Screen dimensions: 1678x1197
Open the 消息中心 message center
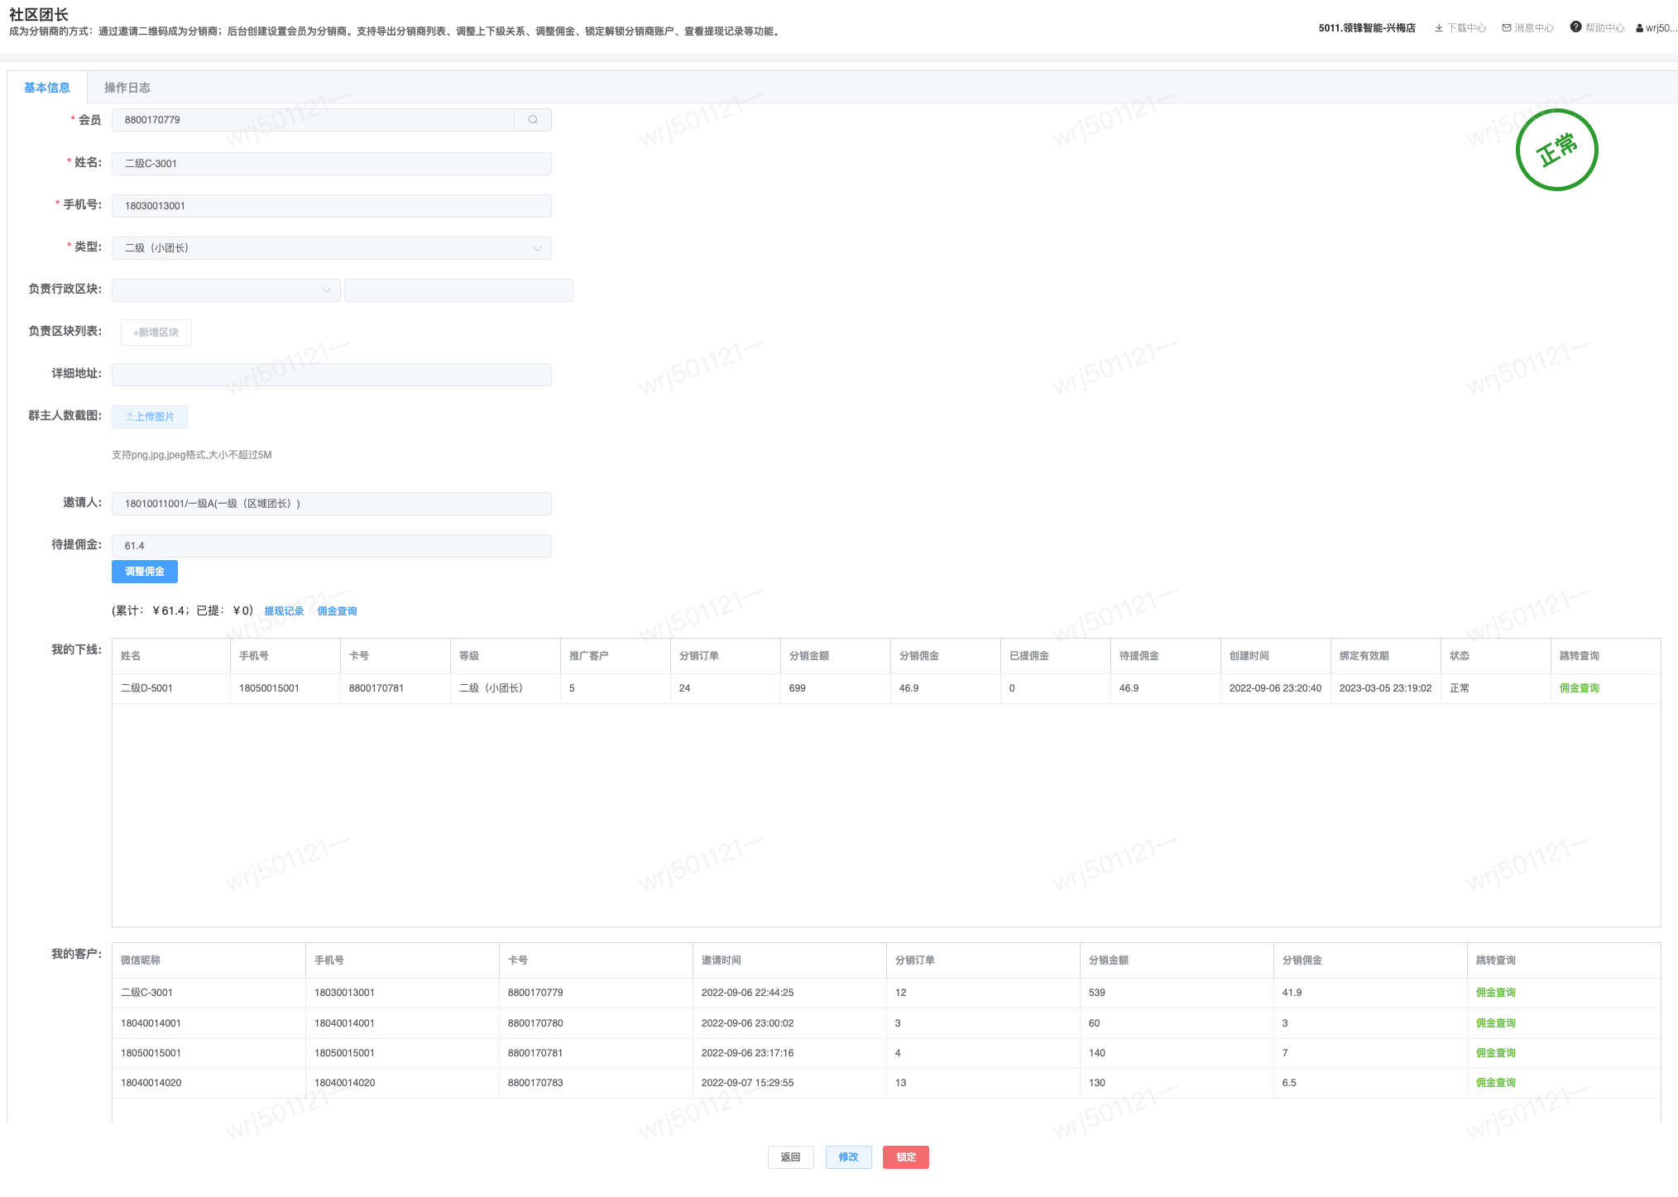[1528, 28]
